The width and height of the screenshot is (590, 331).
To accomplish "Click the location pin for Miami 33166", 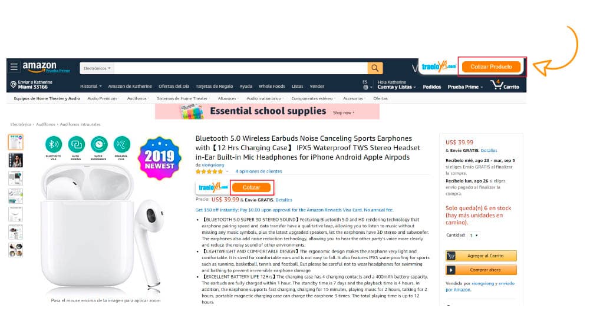I will 13,85.
